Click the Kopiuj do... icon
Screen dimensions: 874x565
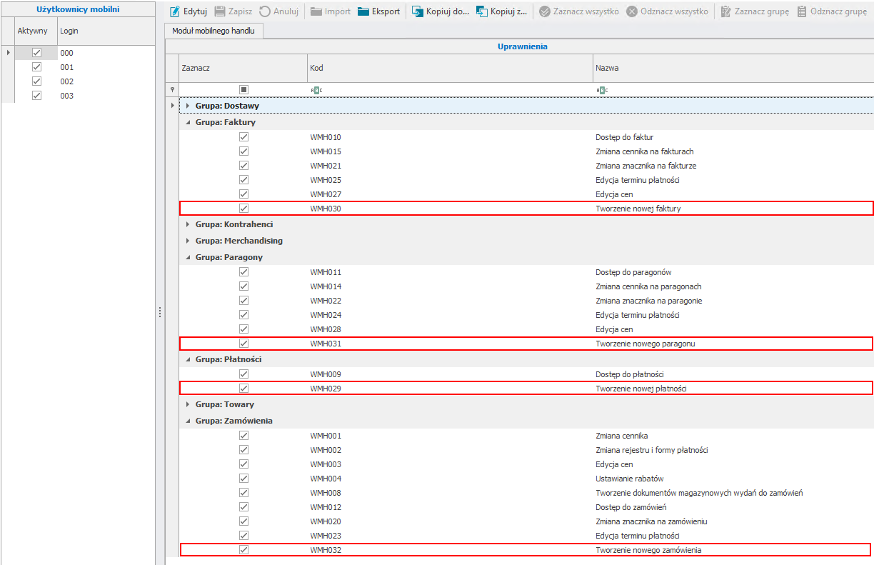pyautogui.click(x=418, y=11)
